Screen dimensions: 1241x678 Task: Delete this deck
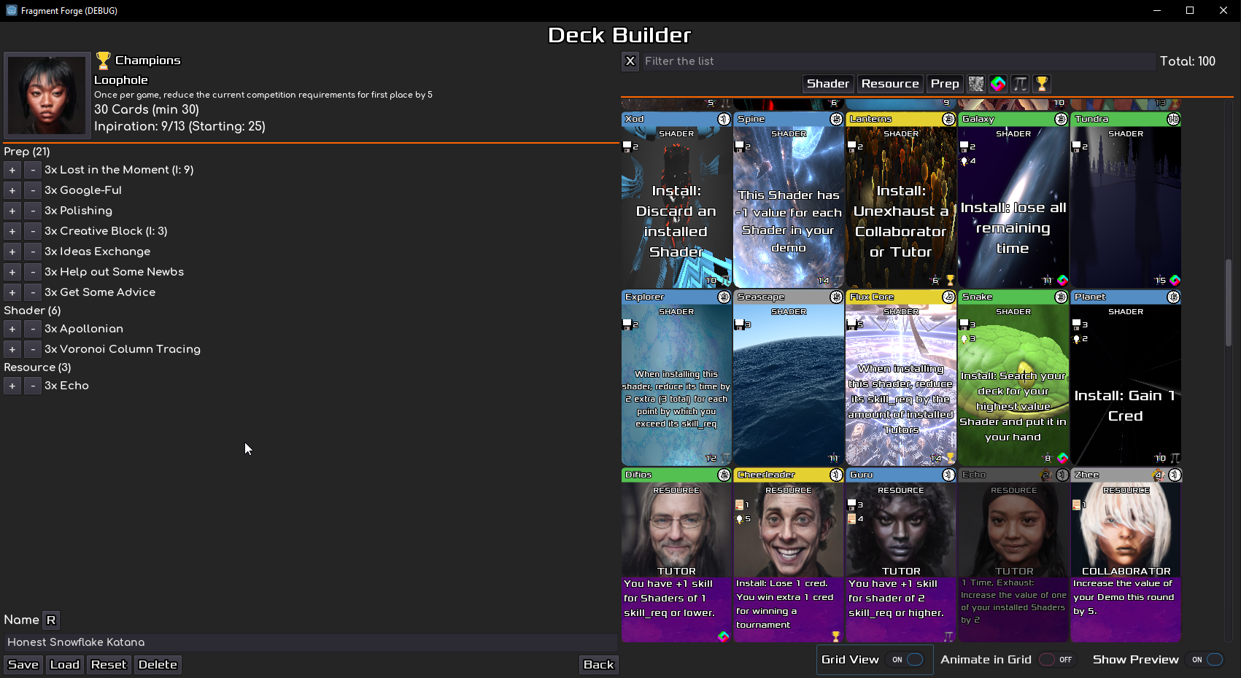pyautogui.click(x=158, y=665)
